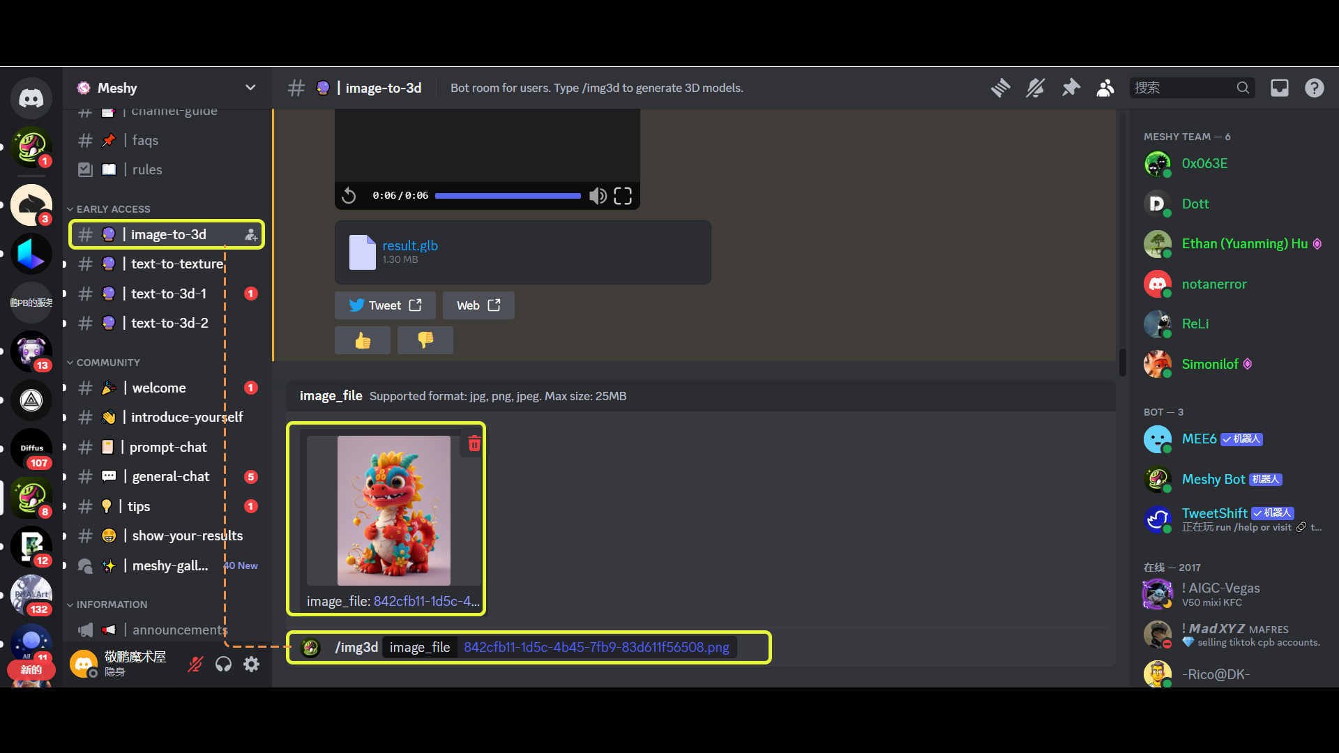Open the inbox icon
Image resolution: width=1339 pixels, height=753 pixels.
[1279, 88]
